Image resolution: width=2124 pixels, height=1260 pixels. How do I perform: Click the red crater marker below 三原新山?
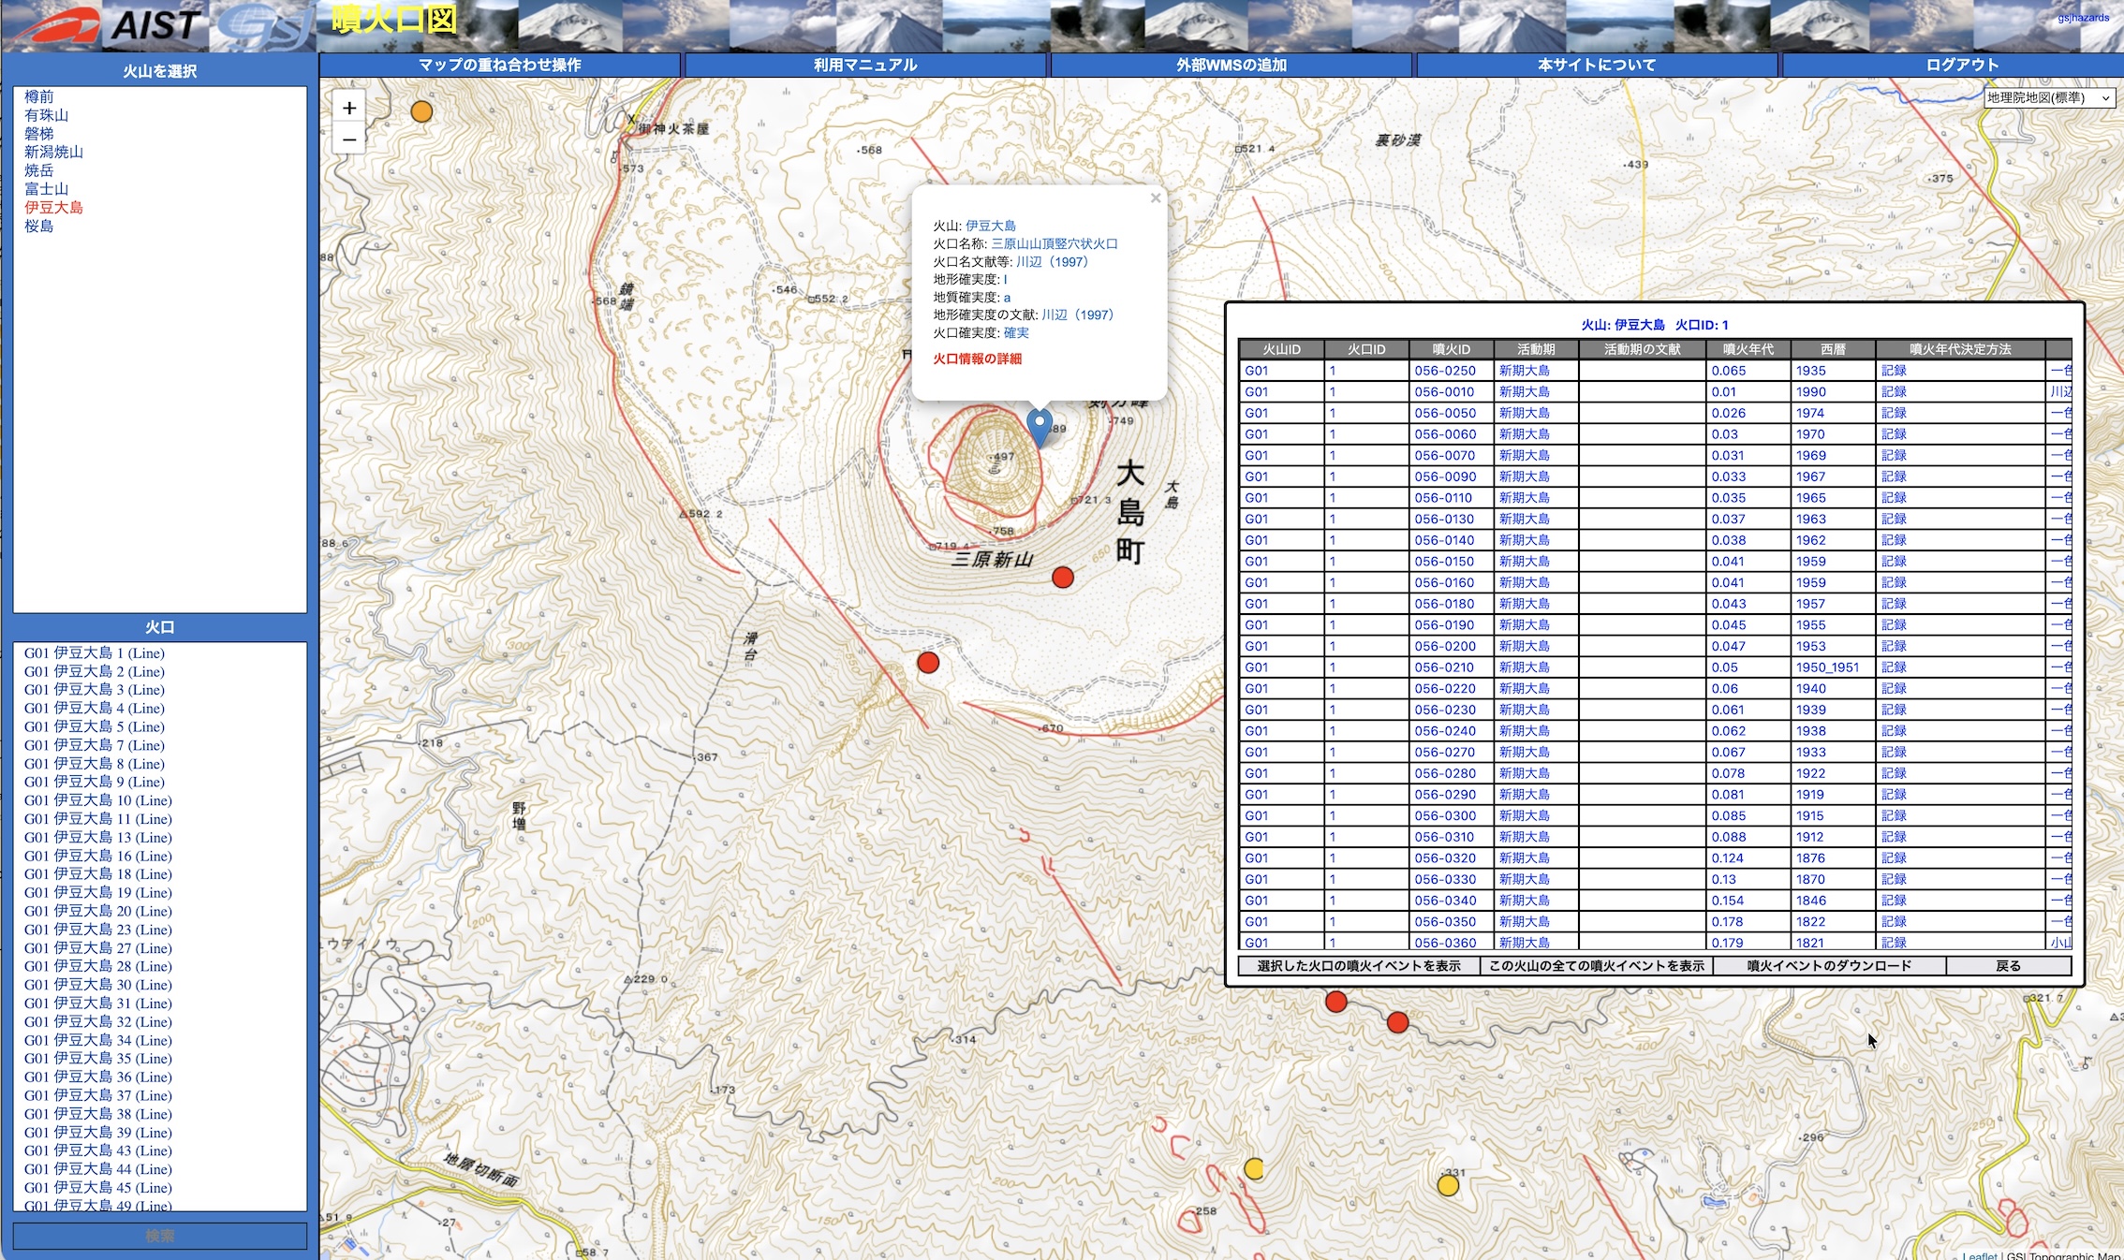tap(1062, 578)
